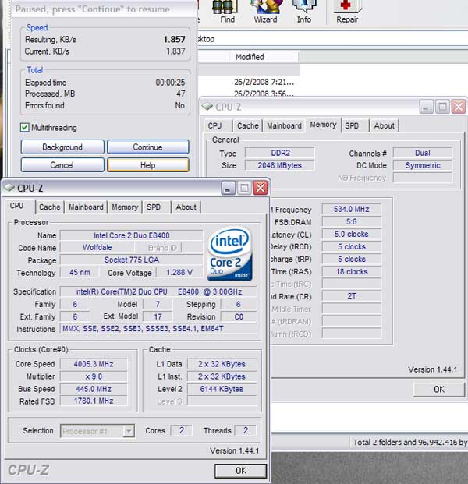The height and width of the screenshot is (484, 468).
Task: Open Mainboard tab in front CPU-Z
Action: (86, 207)
